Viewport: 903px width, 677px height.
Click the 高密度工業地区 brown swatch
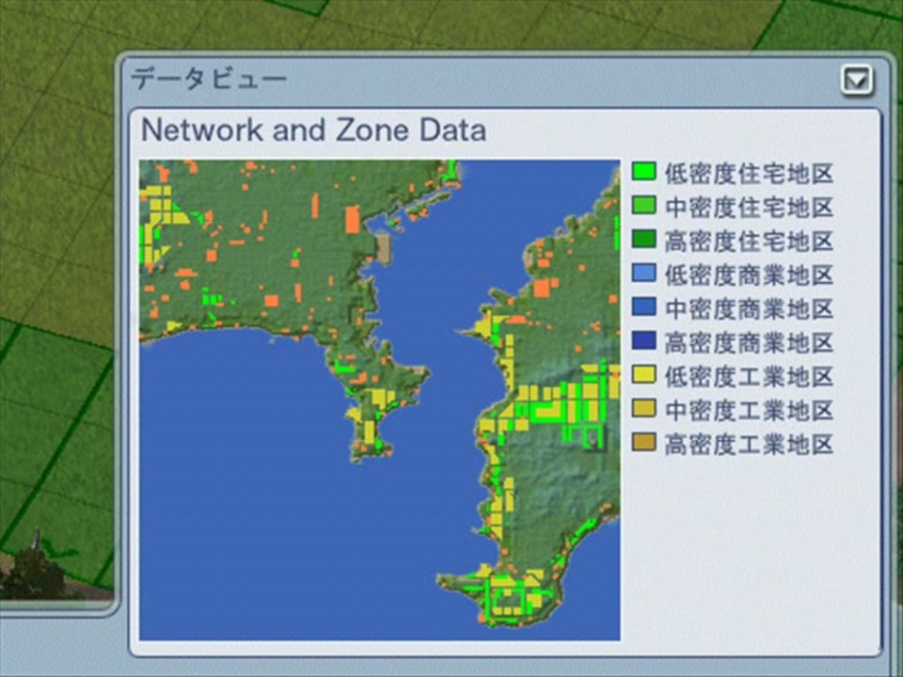(x=643, y=442)
